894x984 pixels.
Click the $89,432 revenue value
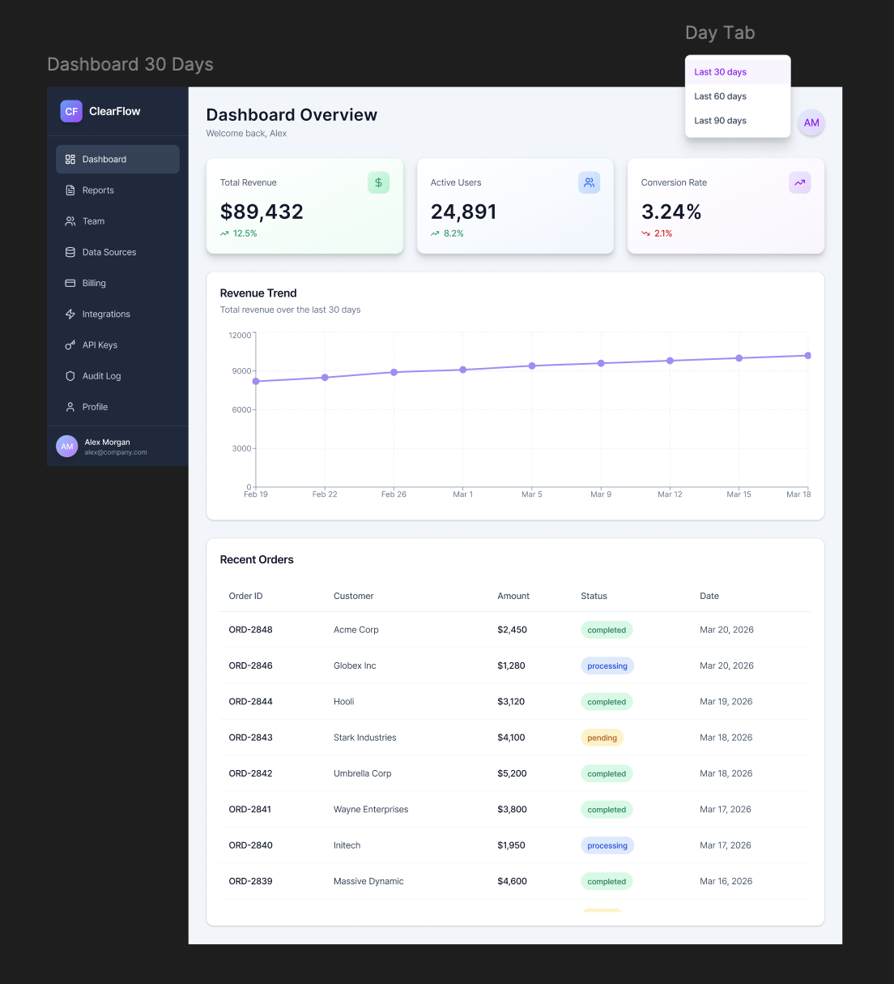click(262, 212)
